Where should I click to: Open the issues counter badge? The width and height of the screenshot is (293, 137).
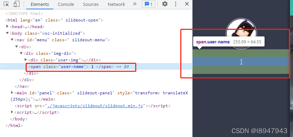[148, 4]
